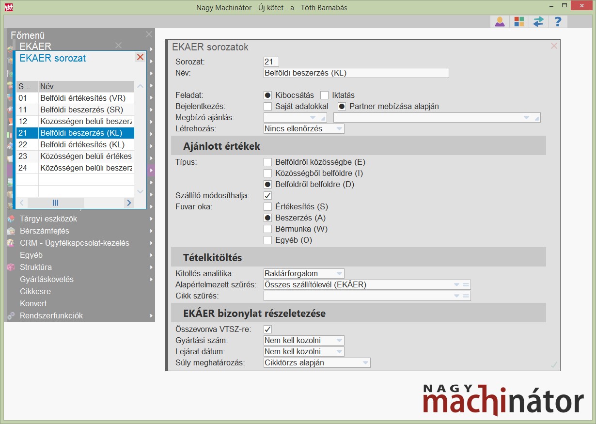Open Bérszámfejtés menu item
This screenshot has height=424, width=596.
pyautogui.click(x=45, y=231)
